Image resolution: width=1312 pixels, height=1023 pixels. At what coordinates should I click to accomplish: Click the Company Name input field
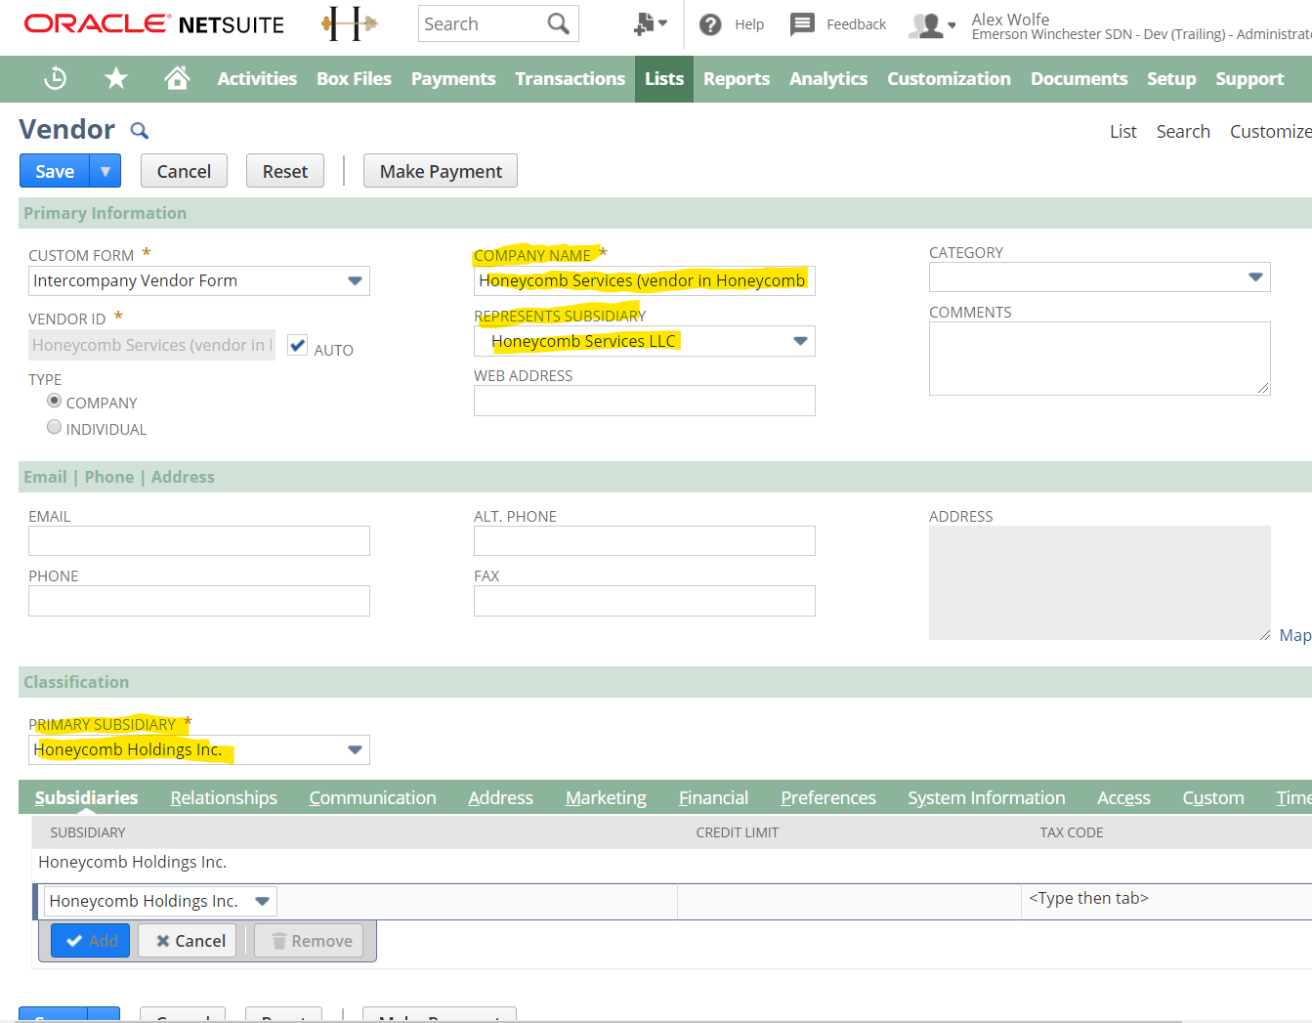(645, 281)
